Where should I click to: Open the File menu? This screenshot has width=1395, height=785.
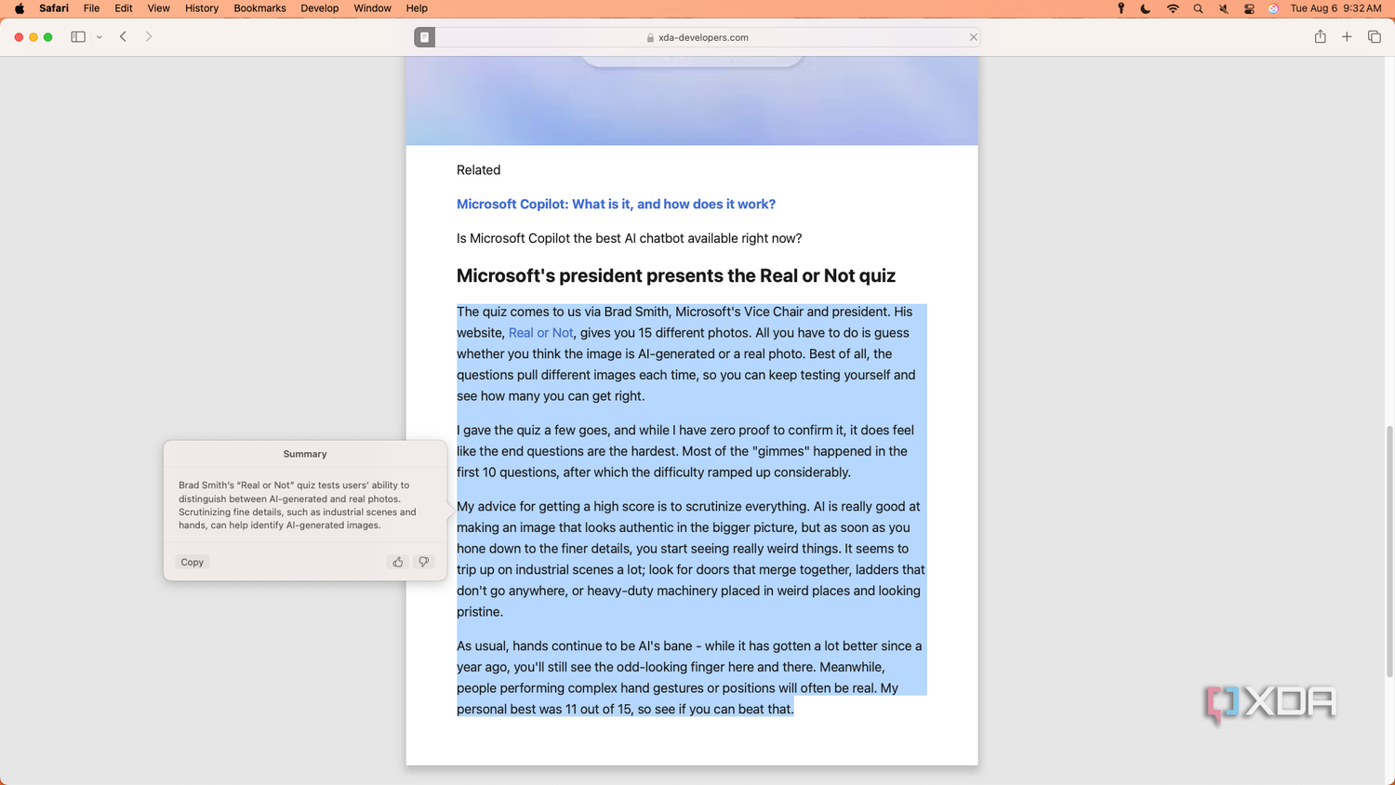(91, 8)
